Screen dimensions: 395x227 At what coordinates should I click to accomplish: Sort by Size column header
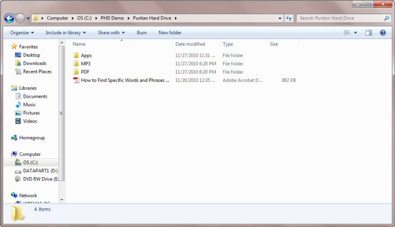click(x=274, y=44)
